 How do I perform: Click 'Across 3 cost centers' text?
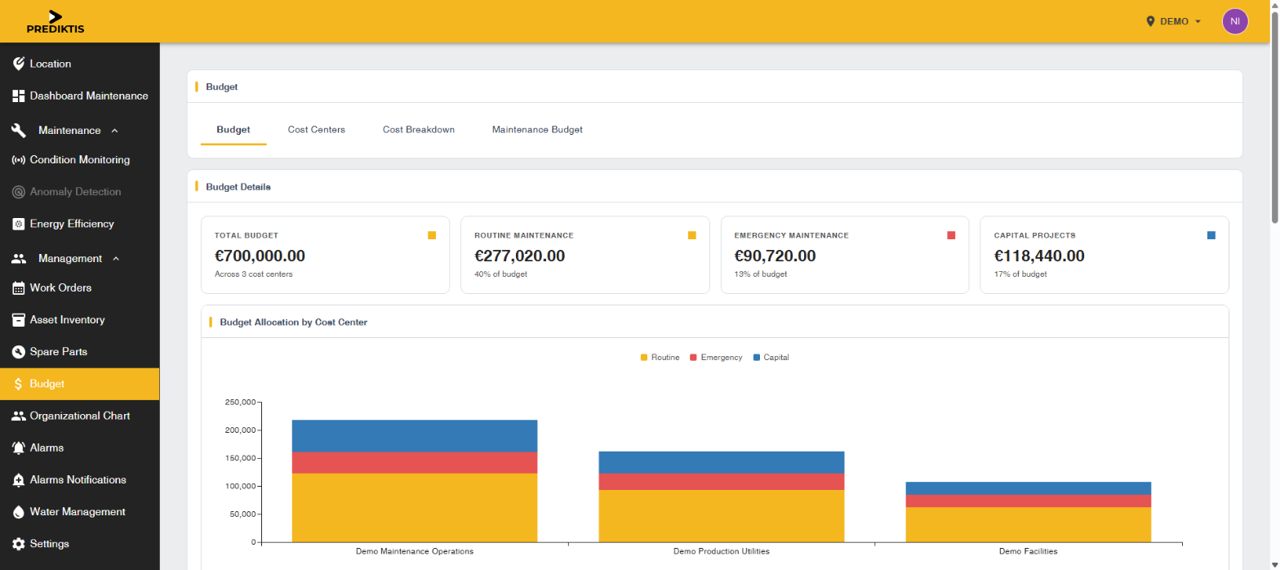tap(253, 274)
